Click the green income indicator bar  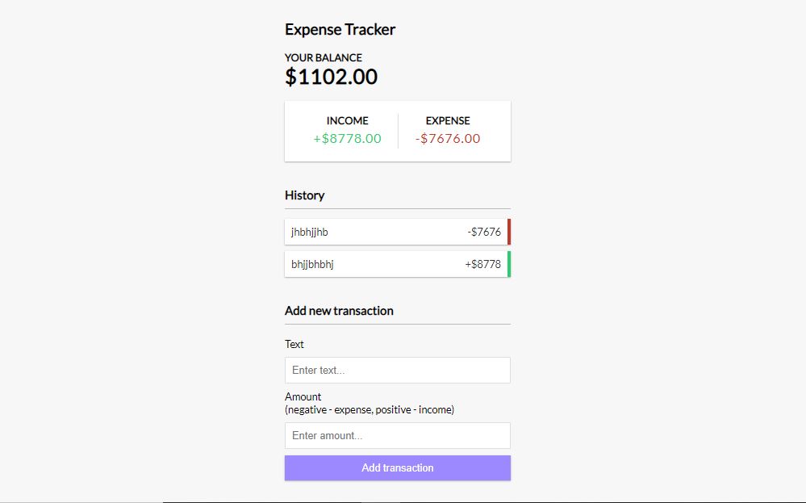click(x=509, y=264)
